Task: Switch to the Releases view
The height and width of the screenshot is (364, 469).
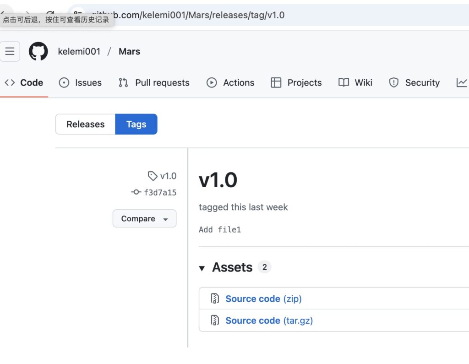Action: [85, 124]
